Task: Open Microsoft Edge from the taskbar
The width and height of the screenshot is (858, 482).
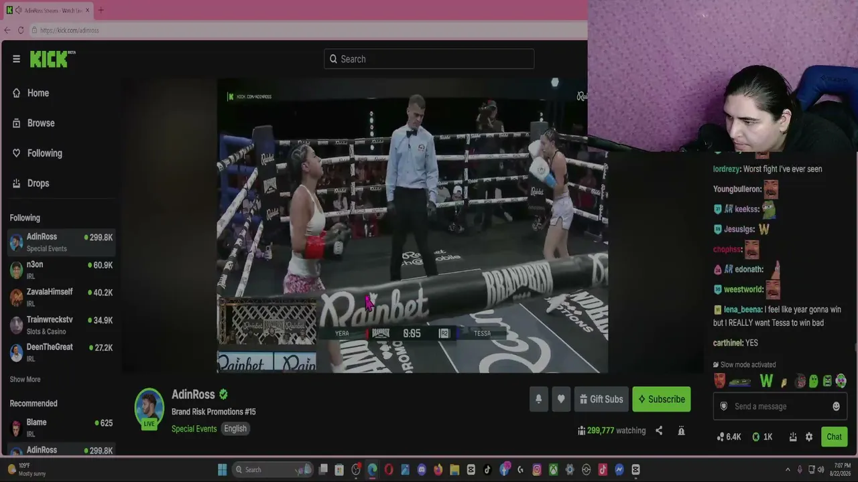Action: tap(372, 469)
